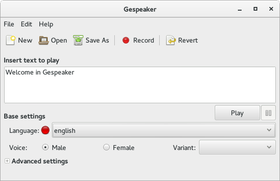Image resolution: width=280 pixels, height=181 pixels.
Task: Open the Edit menu
Action: (x=26, y=24)
